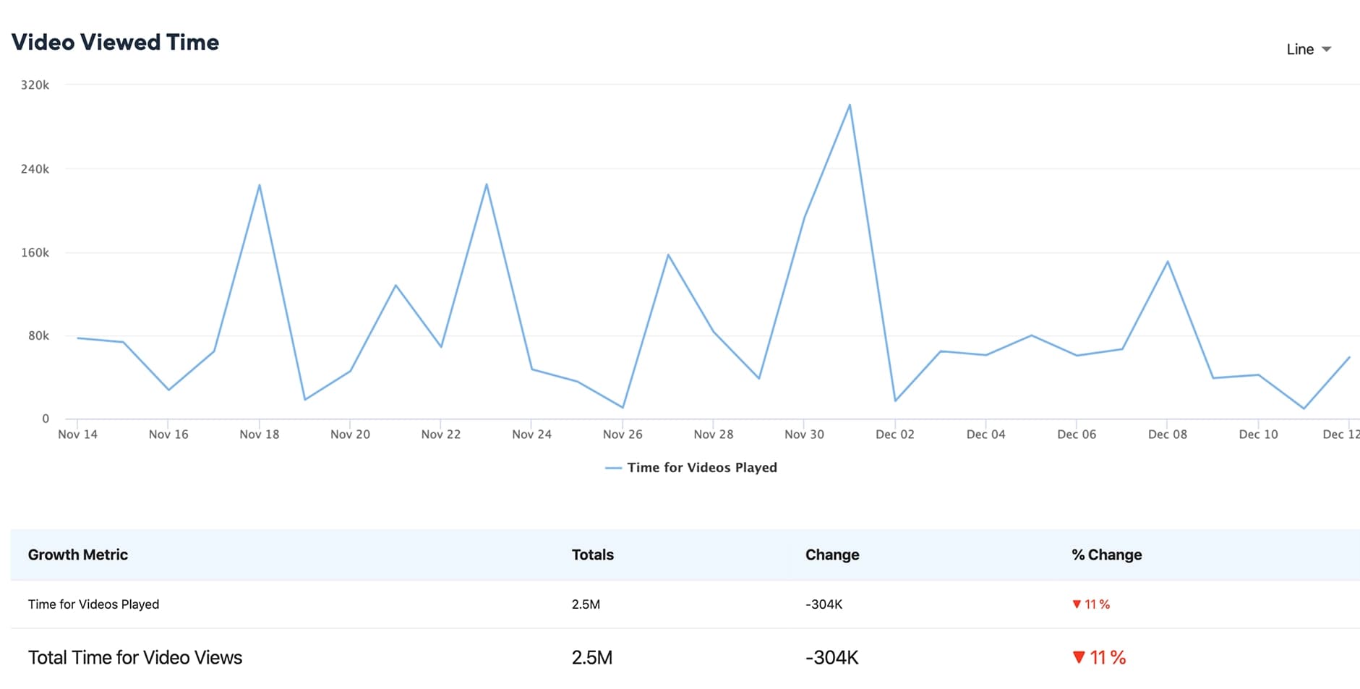Click the Time for Videos Played row label
The height and width of the screenshot is (689, 1360).
(x=93, y=604)
